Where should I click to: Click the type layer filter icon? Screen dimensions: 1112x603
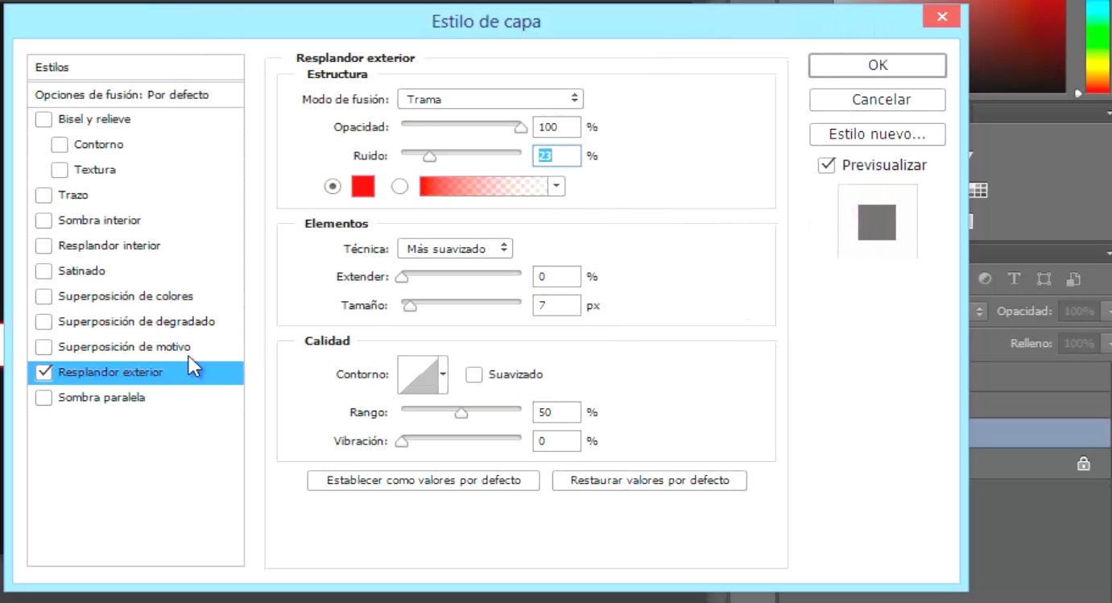pyautogui.click(x=1014, y=279)
